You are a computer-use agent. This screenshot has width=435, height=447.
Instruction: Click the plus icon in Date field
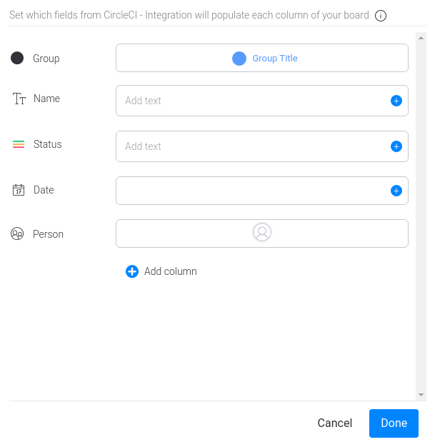pyautogui.click(x=396, y=191)
